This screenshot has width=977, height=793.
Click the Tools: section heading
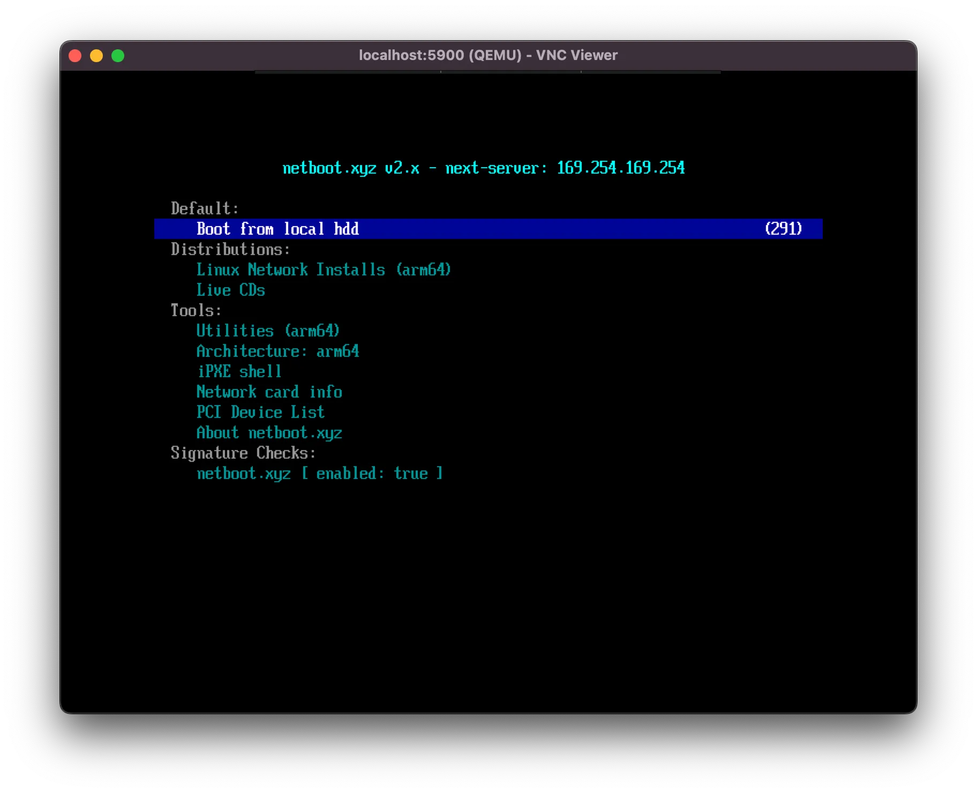[x=196, y=310]
